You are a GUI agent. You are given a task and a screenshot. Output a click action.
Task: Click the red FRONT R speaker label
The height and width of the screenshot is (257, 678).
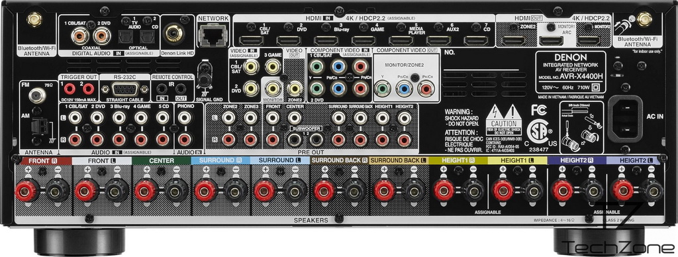42,160
